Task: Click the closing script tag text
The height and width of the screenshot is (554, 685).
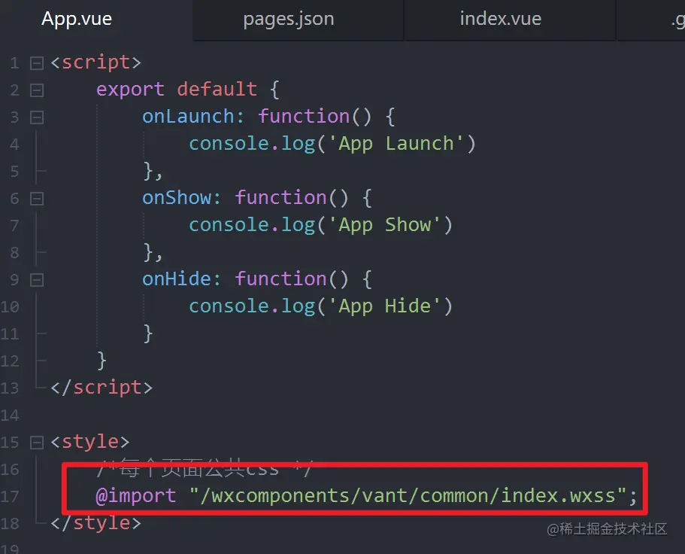Action: pyautogui.click(x=102, y=388)
